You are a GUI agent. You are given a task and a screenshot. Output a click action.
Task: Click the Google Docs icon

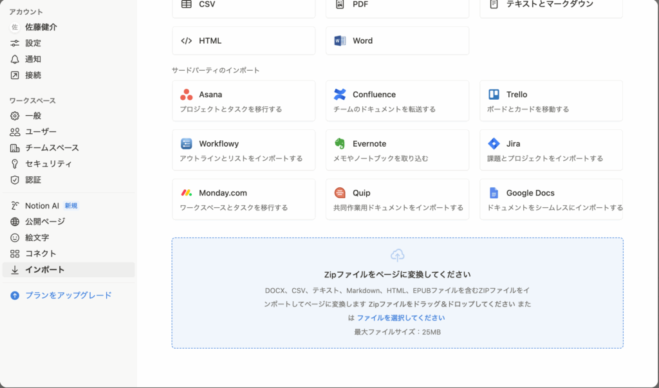click(494, 193)
